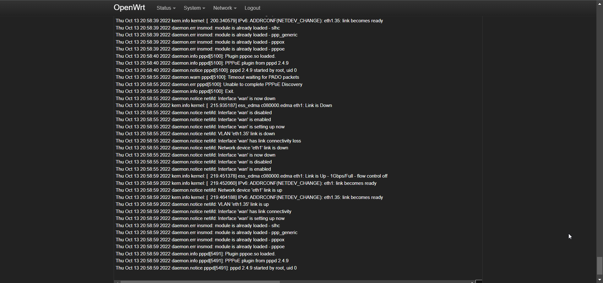Click the page scrollbar up arrow
This screenshot has height=283, width=603.
point(600,3)
